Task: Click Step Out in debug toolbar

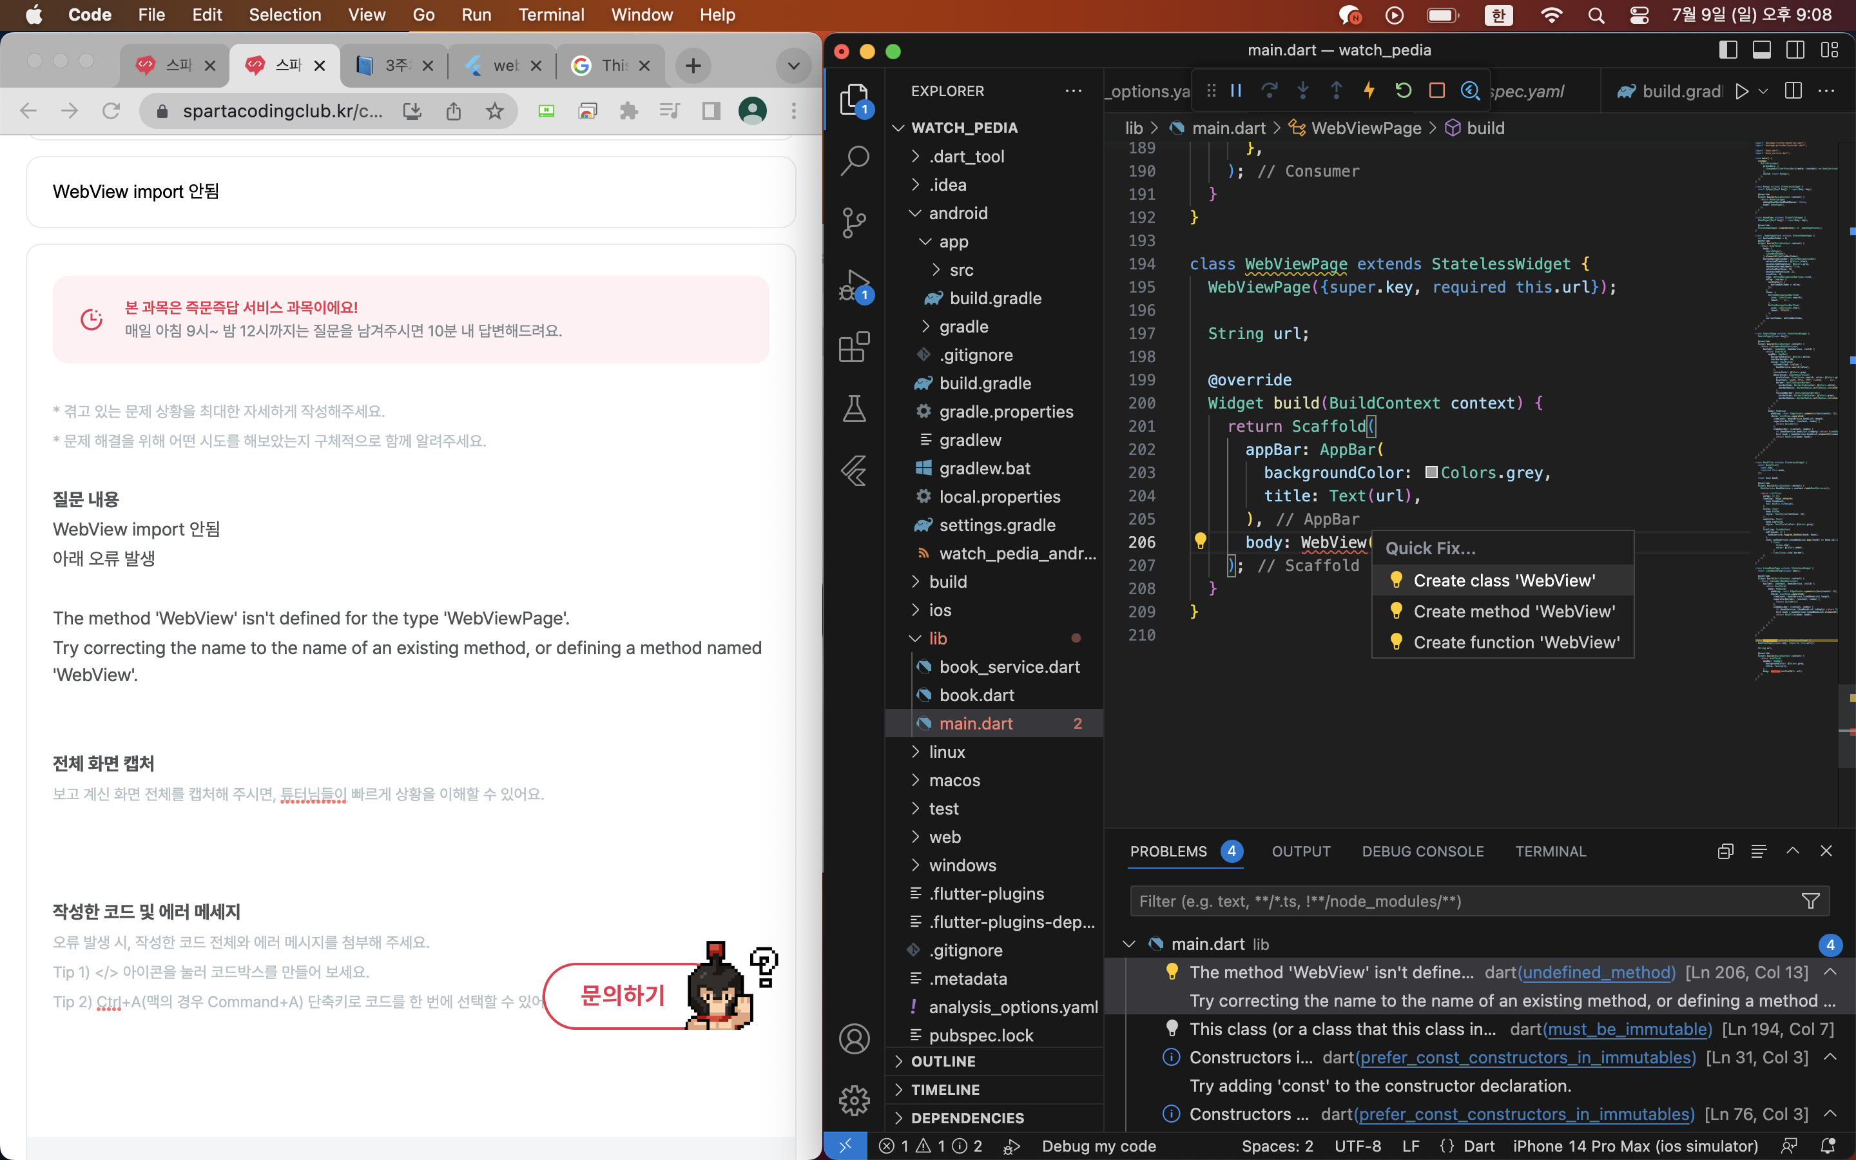Action: coord(1336,90)
